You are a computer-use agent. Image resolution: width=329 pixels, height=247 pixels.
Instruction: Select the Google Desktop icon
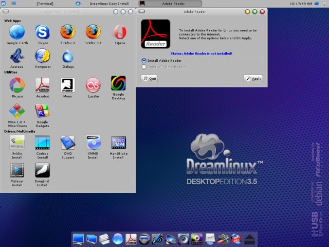(x=118, y=83)
